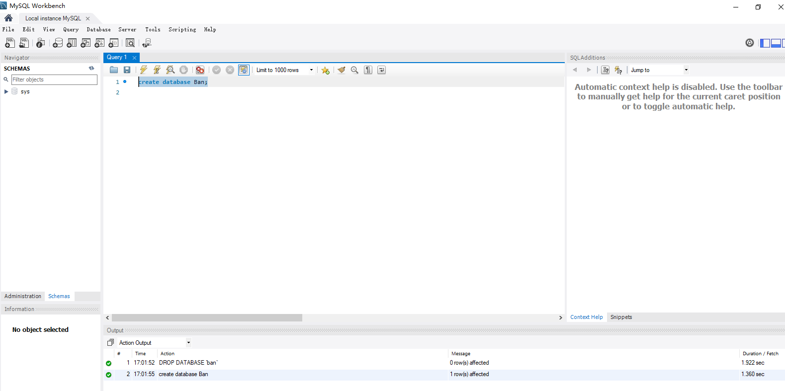Close the Local instance MySQL tab
Screen dimensions: 785x391
pyautogui.click(x=88, y=18)
